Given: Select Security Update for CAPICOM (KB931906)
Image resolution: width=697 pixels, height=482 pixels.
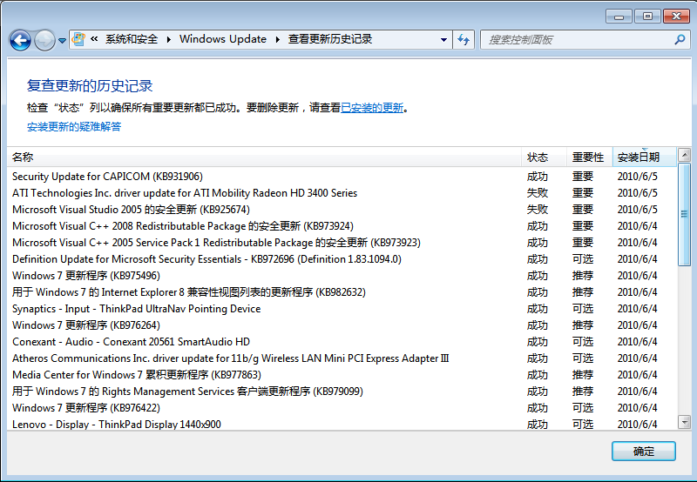Looking at the screenshot, I should (342, 177).
